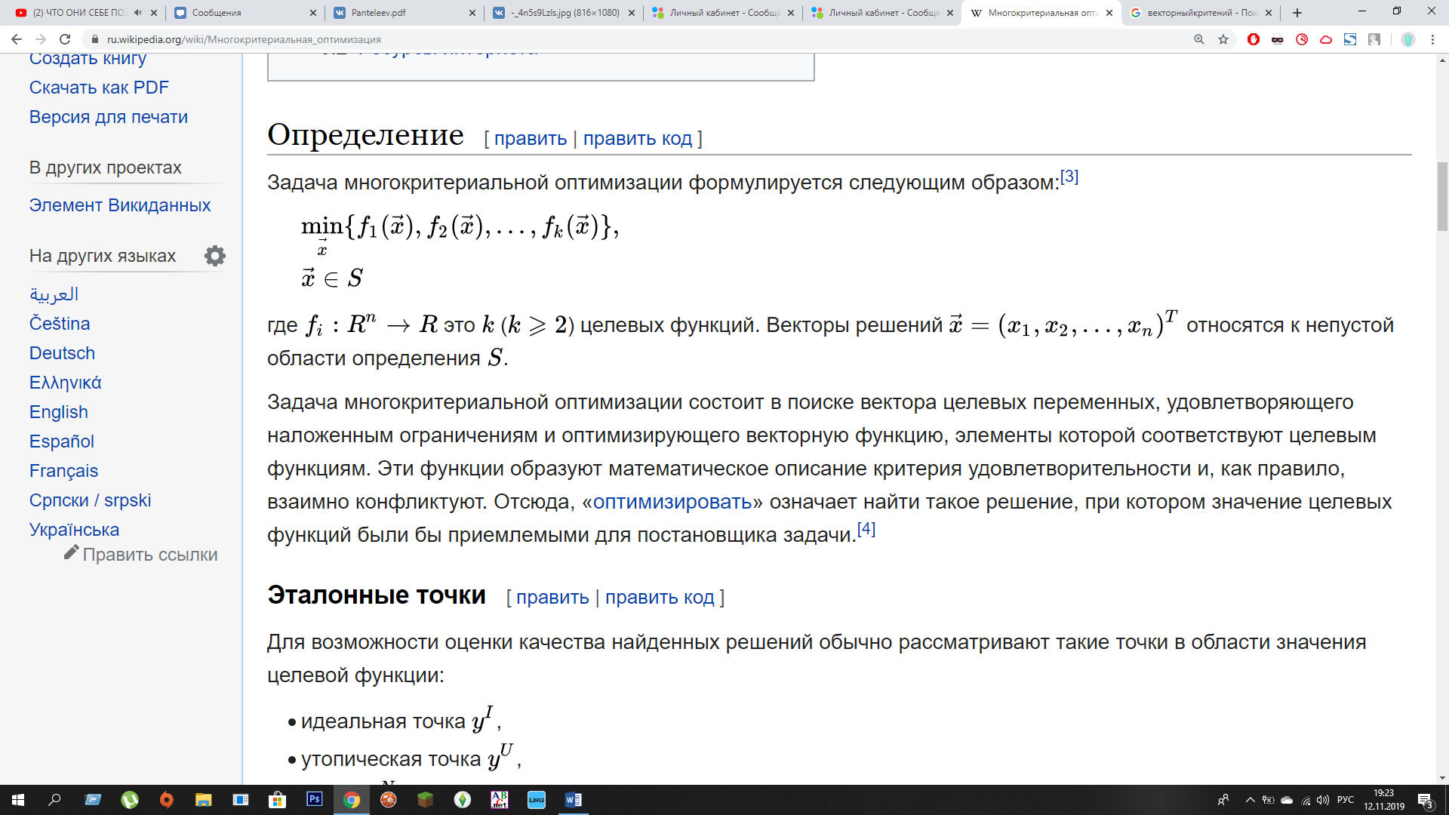Open the Windows Start menu
1449x815 pixels.
point(18,800)
